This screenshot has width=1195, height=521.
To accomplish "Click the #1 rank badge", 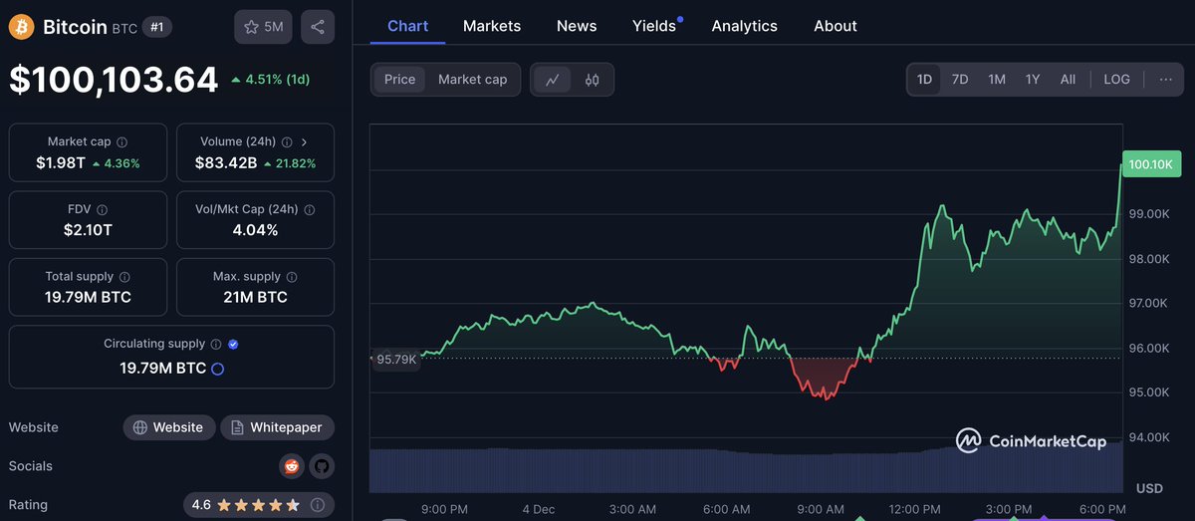I will [156, 27].
